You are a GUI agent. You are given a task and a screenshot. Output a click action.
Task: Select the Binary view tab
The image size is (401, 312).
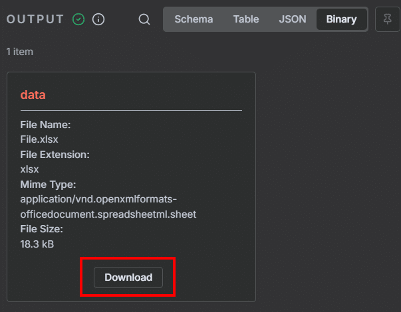pos(341,19)
